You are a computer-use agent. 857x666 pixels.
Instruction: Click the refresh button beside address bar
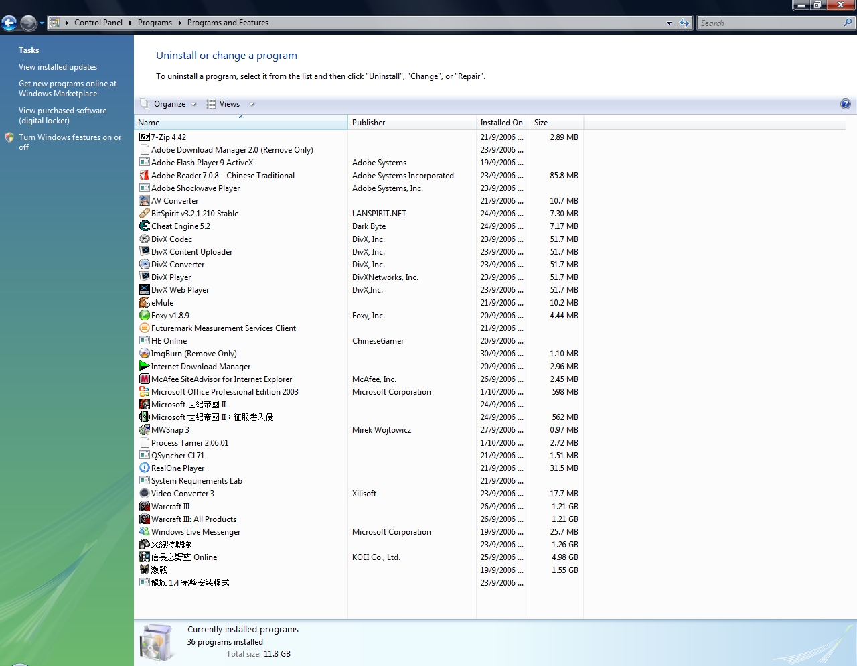(684, 23)
